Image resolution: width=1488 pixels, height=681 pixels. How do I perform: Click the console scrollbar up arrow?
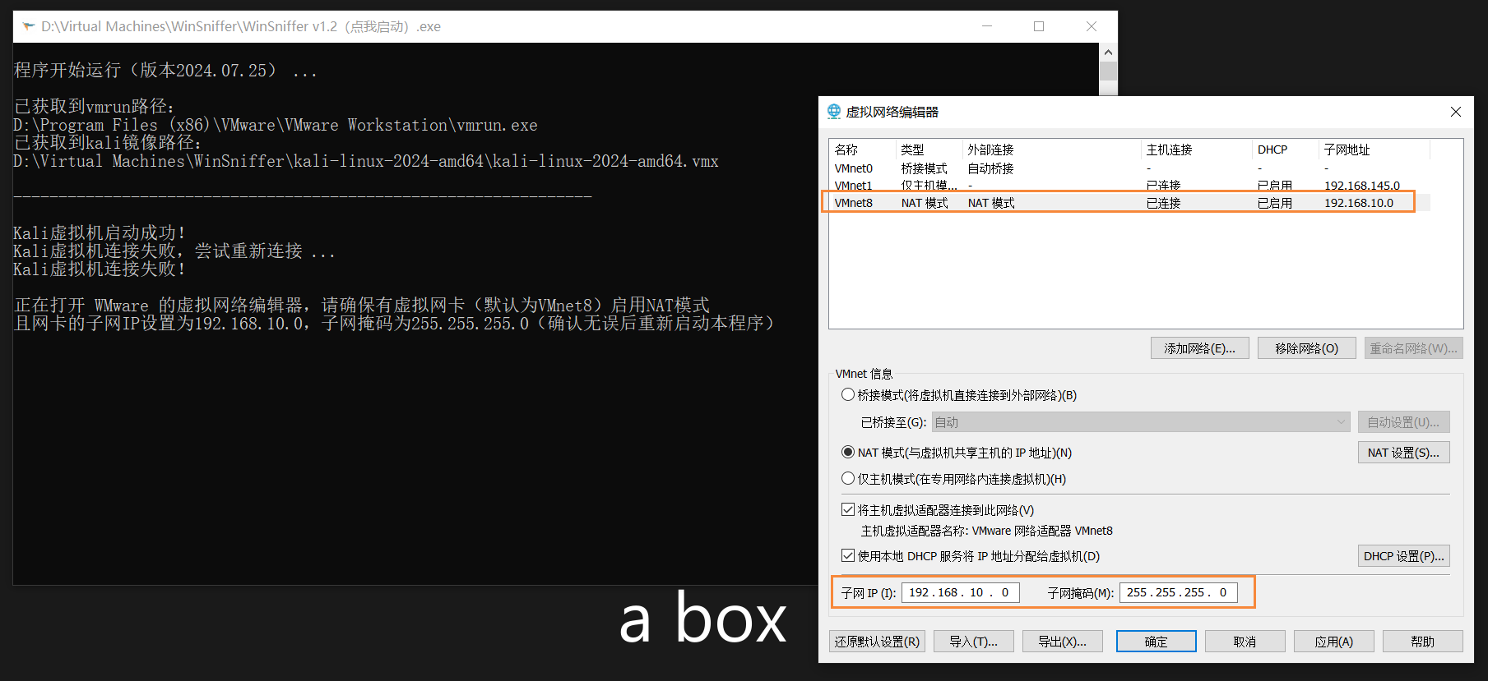pyautogui.click(x=1108, y=53)
